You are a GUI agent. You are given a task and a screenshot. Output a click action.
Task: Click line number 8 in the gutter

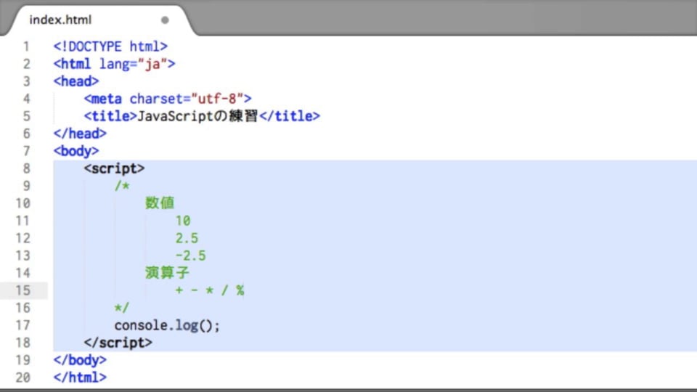(26, 168)
